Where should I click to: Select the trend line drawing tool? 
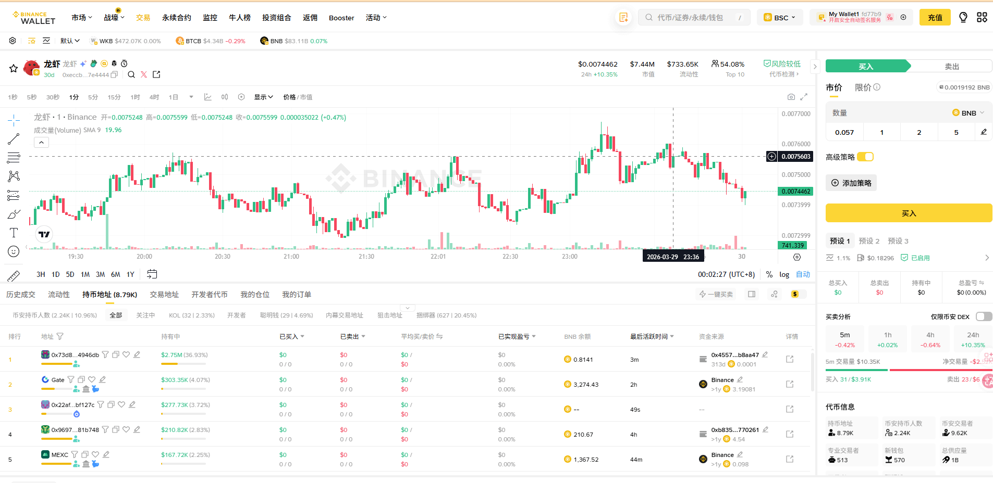[14, 139]
